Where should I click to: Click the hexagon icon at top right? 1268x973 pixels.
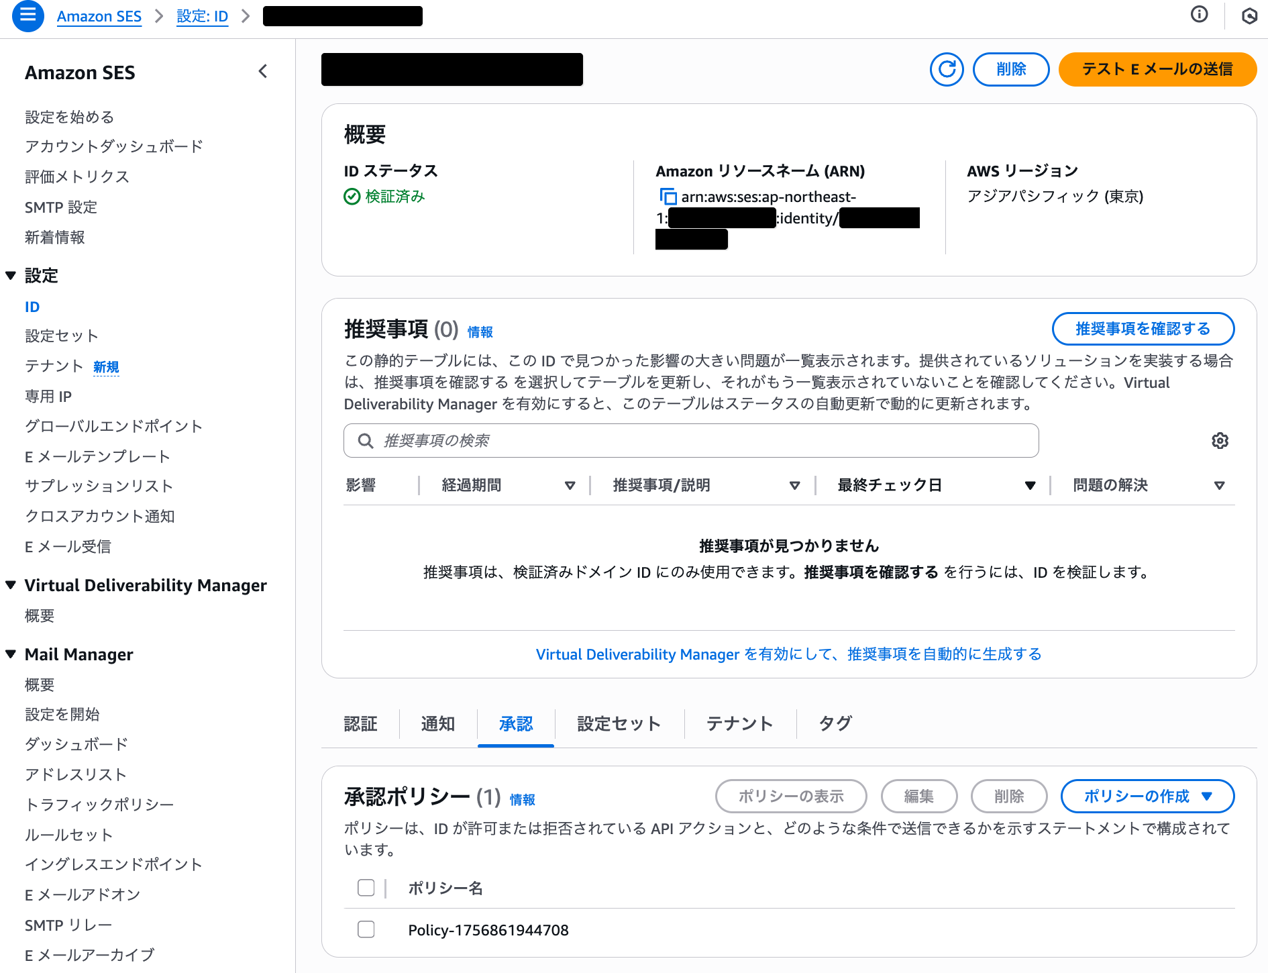pyautogui.click(x=1249, y=15)
